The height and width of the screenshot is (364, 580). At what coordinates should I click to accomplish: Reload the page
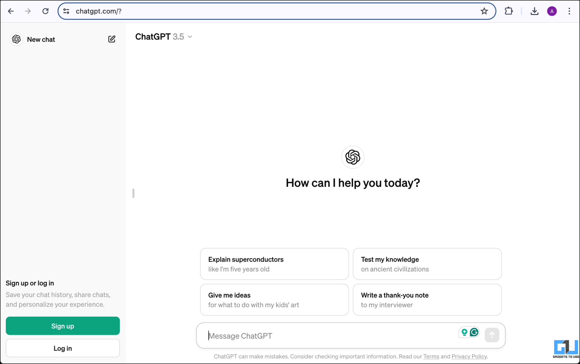(46, 11)
